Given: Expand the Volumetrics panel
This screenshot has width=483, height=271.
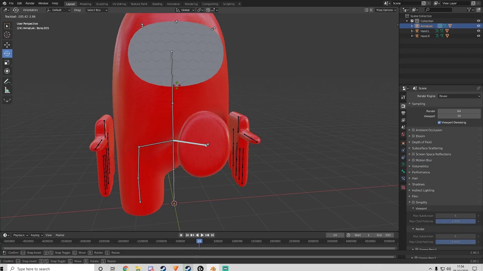Looking at the screenshot, I should pos(420,166).
